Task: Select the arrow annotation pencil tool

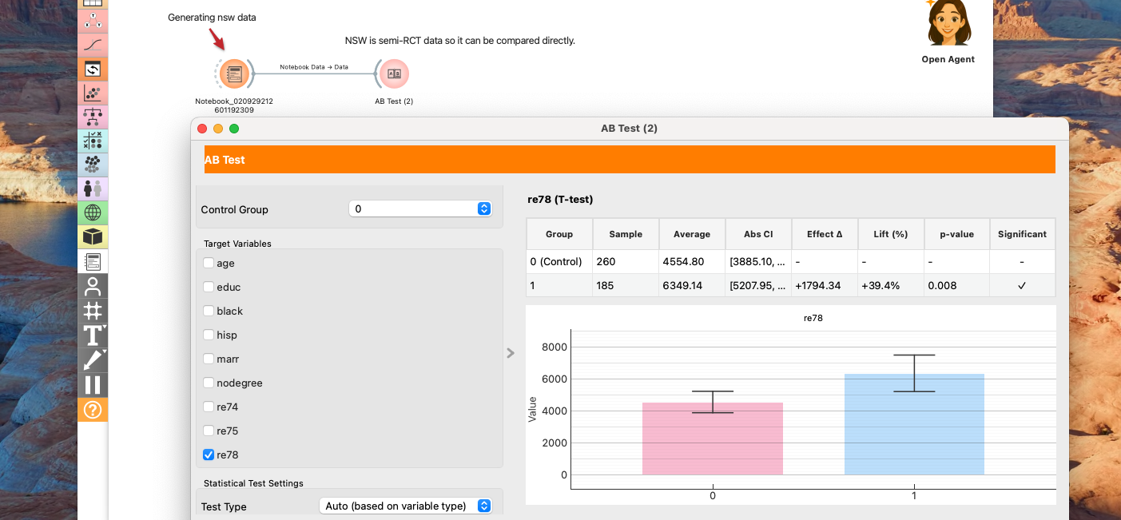Action: click(x=93, y=360)
